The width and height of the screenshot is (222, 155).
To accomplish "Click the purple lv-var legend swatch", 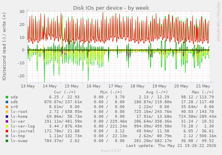I will [7, 121].
